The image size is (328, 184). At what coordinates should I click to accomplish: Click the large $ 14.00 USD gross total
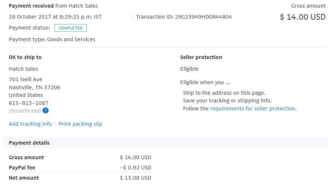point(302,17)
